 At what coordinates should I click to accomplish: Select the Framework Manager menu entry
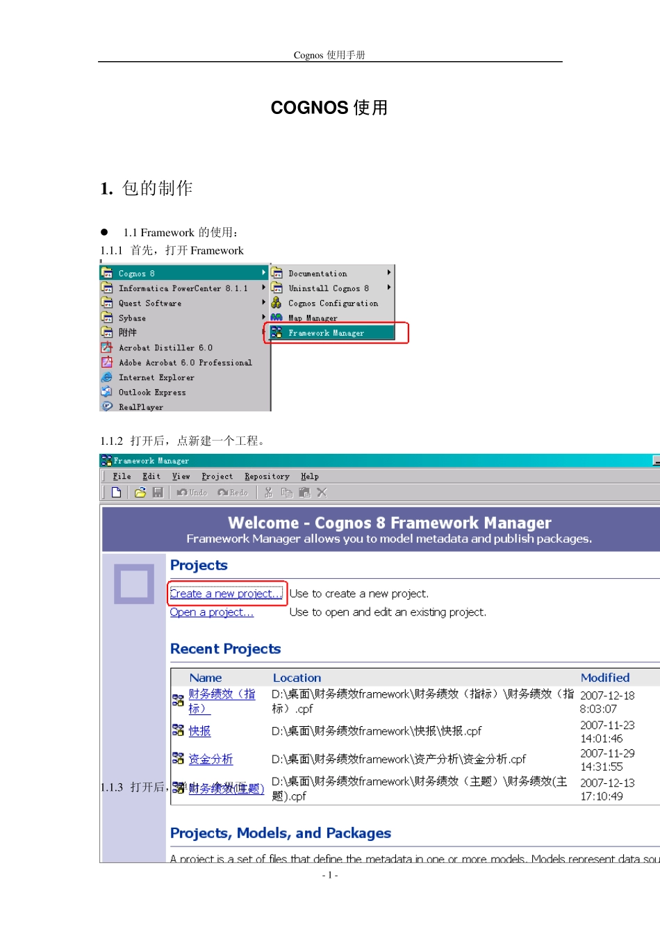coord(332,333)
